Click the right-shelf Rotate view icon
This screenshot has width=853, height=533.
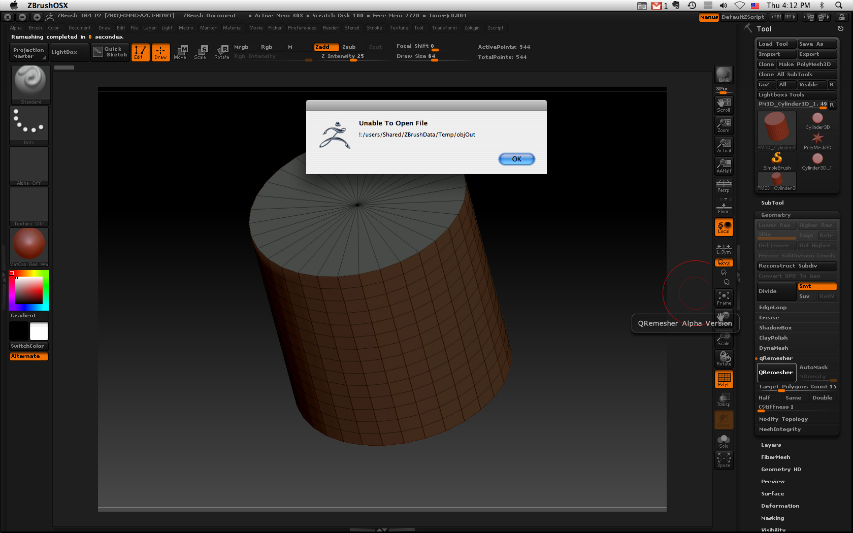point(724,359)
